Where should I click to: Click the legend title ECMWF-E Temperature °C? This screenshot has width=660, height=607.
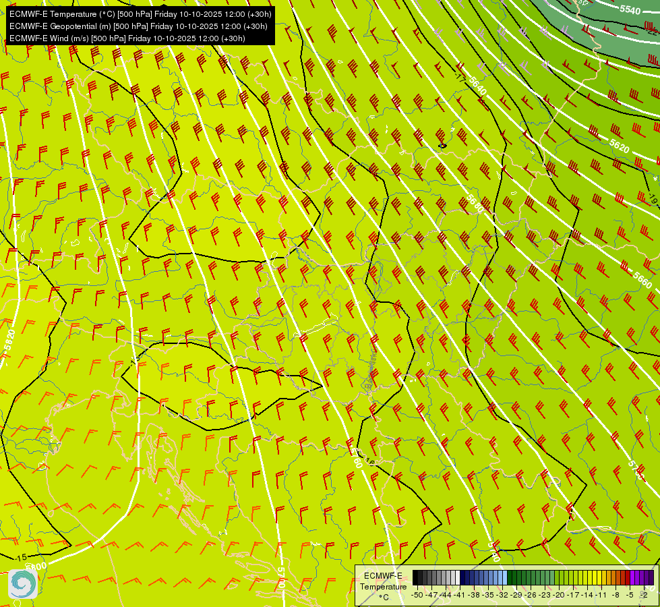383,586
